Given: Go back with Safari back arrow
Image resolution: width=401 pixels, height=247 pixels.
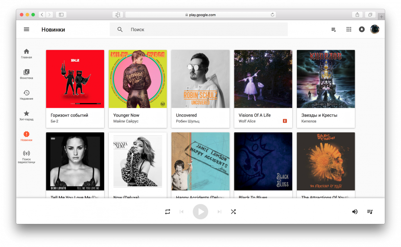Looking at the screenshot, I should [x=42, y=15].
